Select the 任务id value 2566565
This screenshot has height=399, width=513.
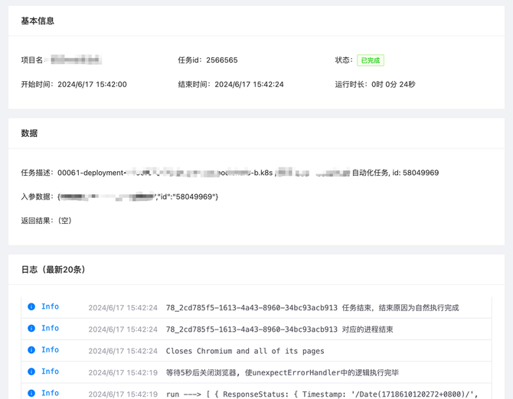pos(222,60)
